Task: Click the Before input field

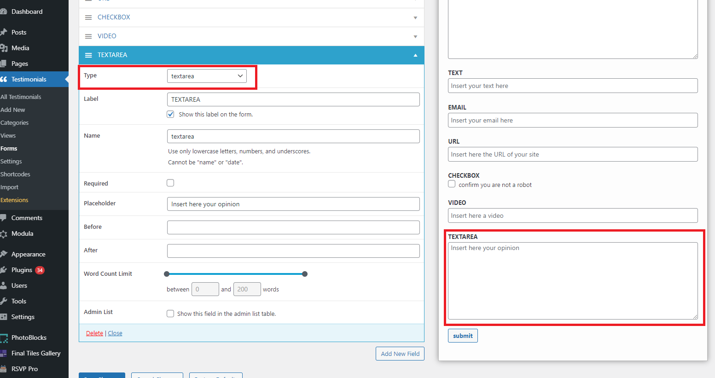Action: (293, 227)
